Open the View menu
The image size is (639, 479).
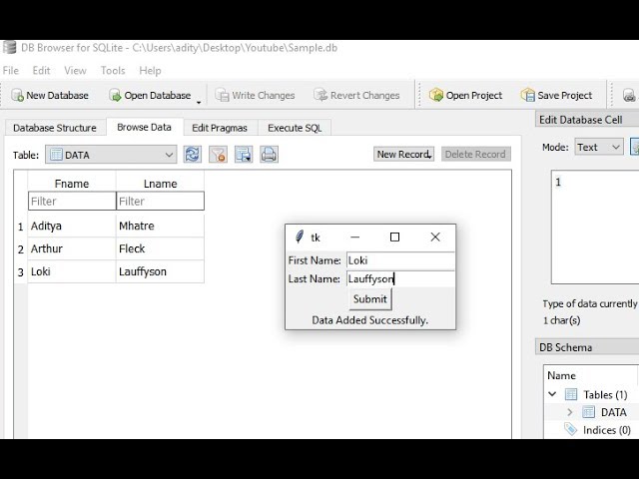click(75, 71)
